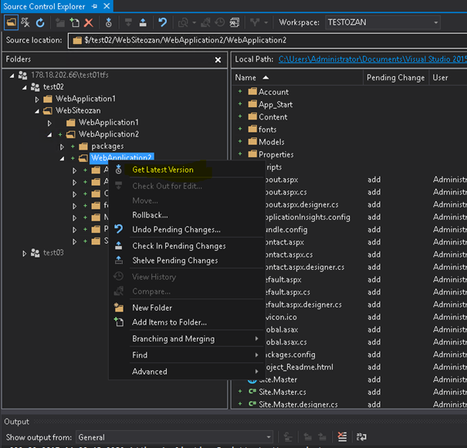Open the Show output from dropdown

[x=266, y=437]
